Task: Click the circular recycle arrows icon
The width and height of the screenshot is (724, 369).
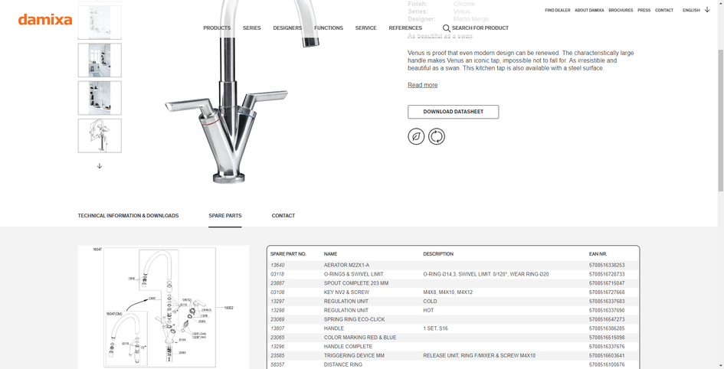Action: [x=437, y=136]
